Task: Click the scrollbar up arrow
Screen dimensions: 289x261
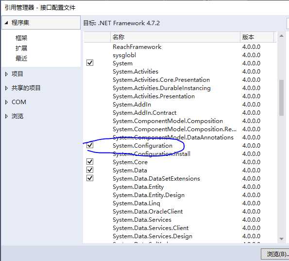Action: click(281, 36)
